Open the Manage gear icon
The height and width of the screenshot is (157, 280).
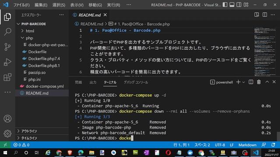coord(7,133)
